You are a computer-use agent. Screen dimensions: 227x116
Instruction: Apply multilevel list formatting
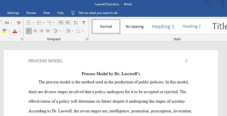(49, 23)
